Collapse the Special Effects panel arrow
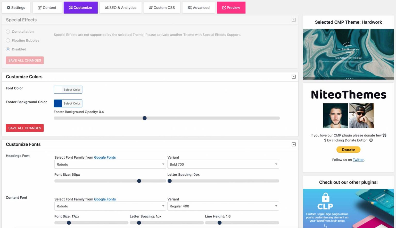This screenshot has height=228, width=396. [294, 20]
